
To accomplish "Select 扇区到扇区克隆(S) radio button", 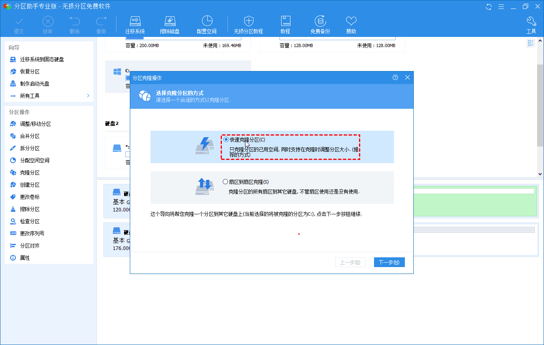I will [x=225, y=182].
